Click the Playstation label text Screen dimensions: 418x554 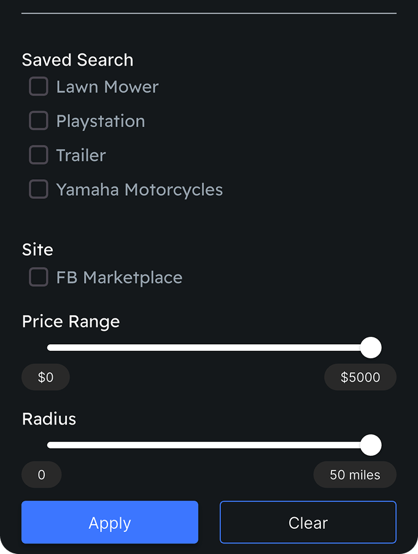point(101,121)
